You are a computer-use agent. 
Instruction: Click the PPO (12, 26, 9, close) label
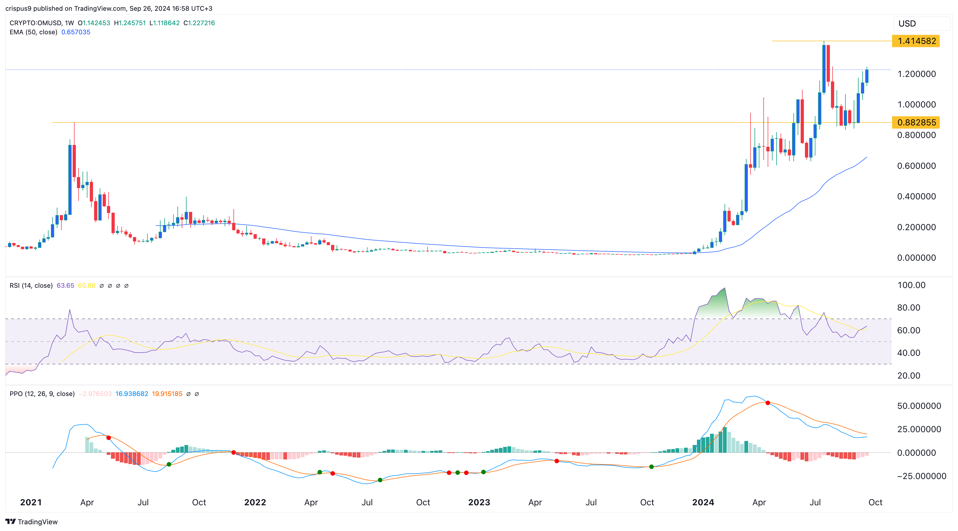click(42, 394)
